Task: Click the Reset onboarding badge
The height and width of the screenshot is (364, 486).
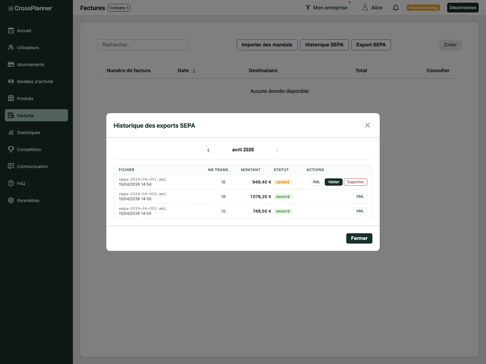Action: pos(423,8)
